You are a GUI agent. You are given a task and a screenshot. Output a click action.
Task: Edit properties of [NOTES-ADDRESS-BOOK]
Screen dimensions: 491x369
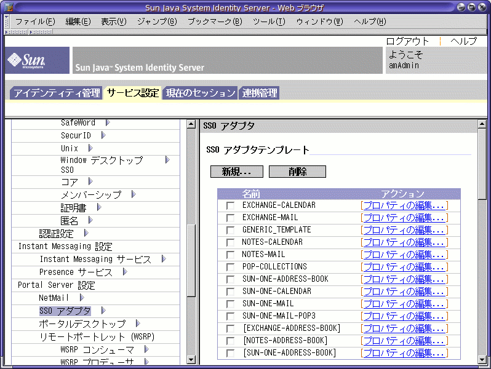pos(404,341)
